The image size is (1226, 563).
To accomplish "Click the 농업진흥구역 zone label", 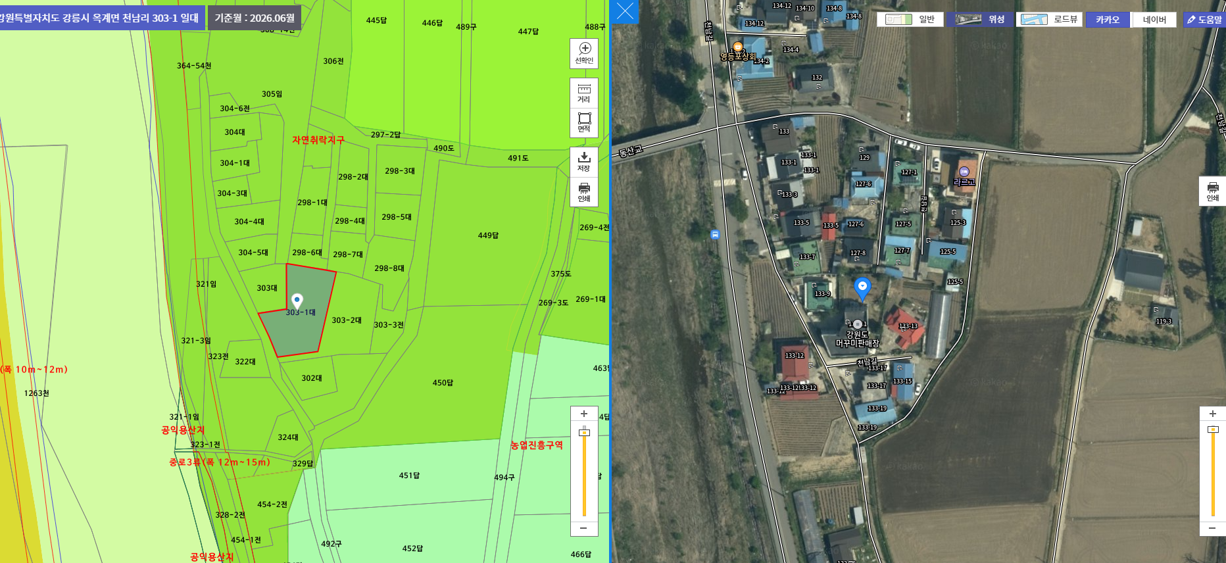I will pos(537,445).
